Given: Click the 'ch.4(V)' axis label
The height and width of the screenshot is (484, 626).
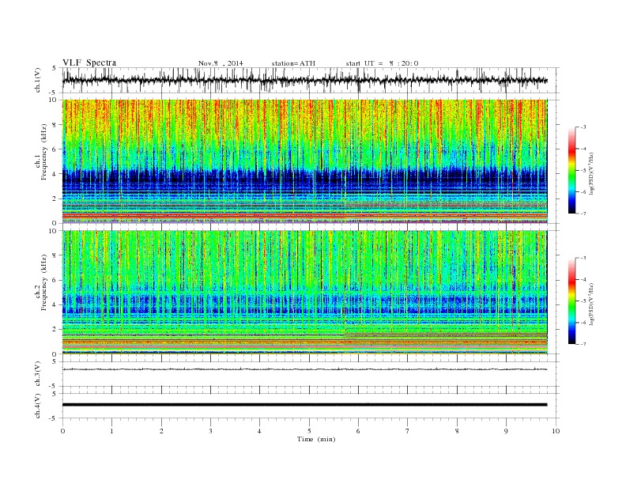Looking at the screenshot, I should point(37,406).
